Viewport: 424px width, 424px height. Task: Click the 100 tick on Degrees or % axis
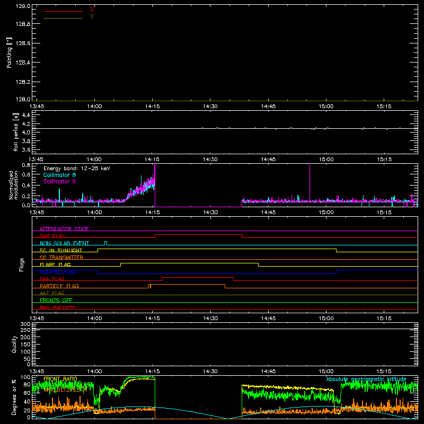click(x=25, y=377)
